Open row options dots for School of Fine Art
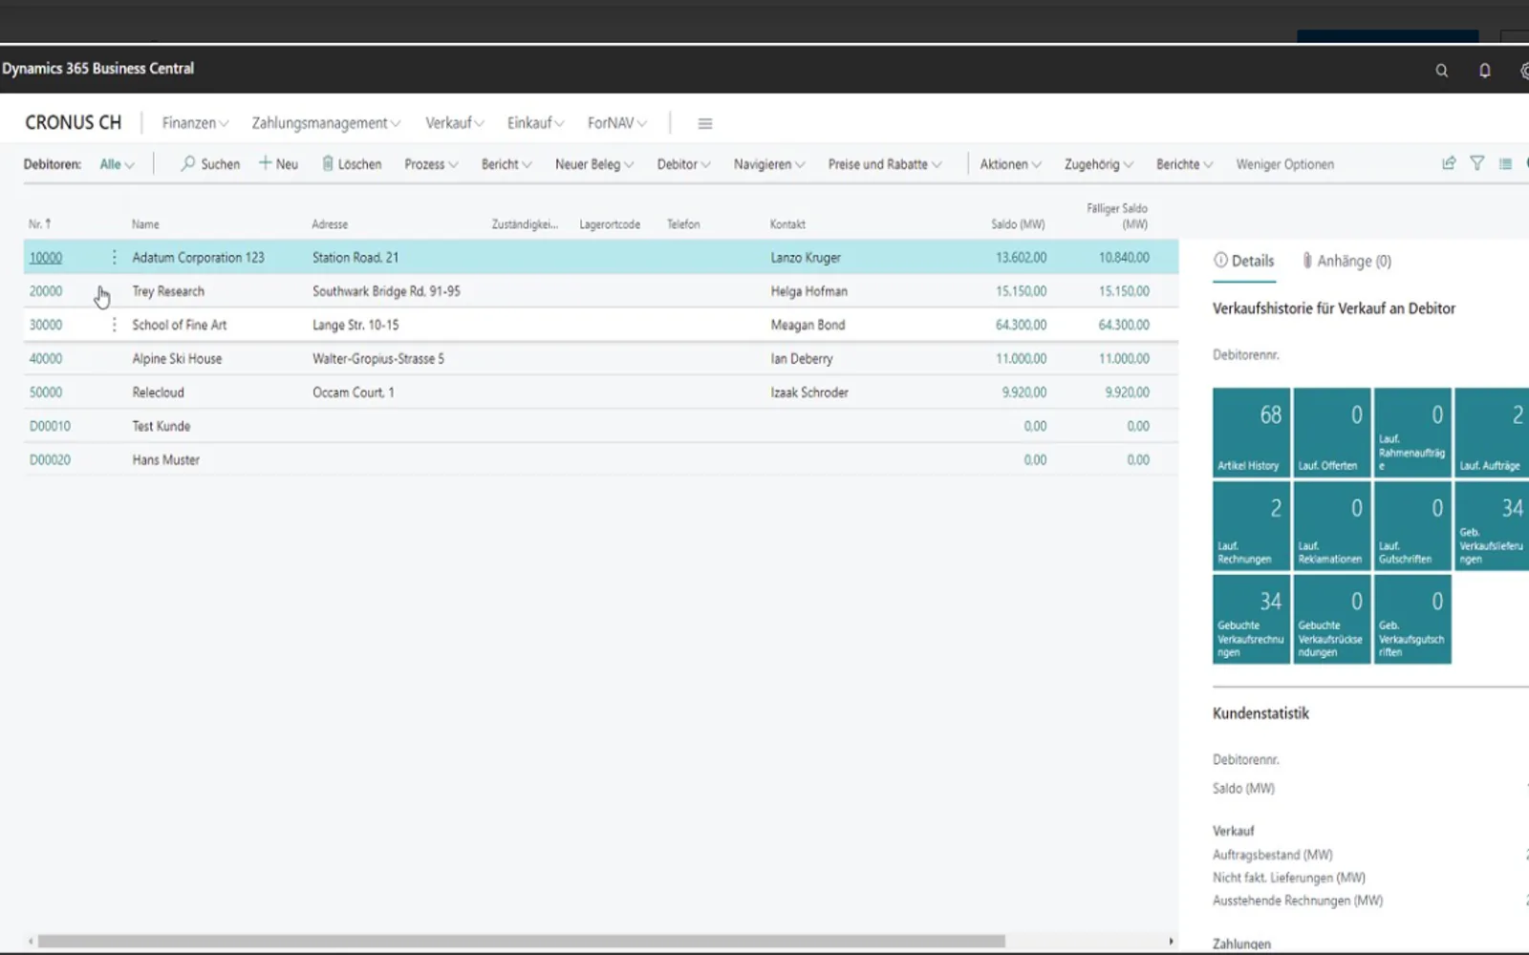The width and height of the screenshot is (1529, 955). click(114, 325)
